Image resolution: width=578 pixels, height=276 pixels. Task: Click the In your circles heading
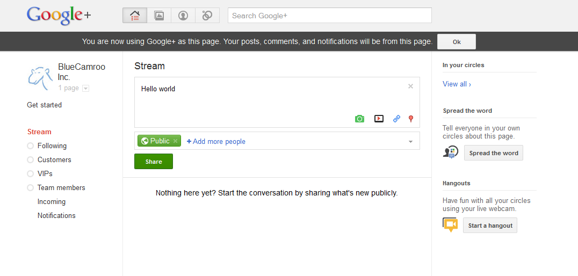[464, 65]
